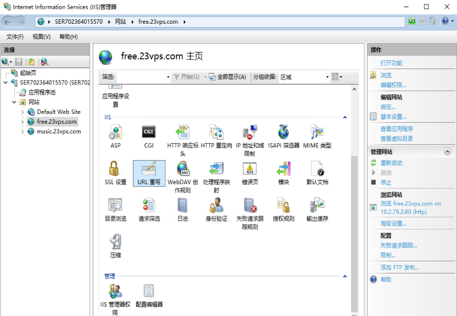This screenshot has width=457, height=316.
Task: Open 处理程序映射 feature
Action: [x=216, y=177]
